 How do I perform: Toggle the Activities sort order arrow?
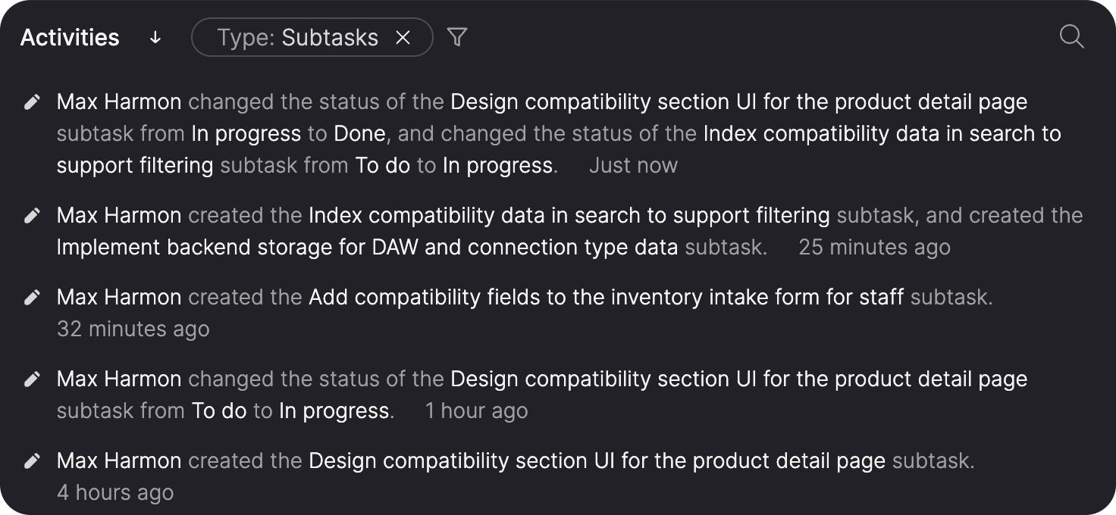pyautogui.click(x=155, y=37)
